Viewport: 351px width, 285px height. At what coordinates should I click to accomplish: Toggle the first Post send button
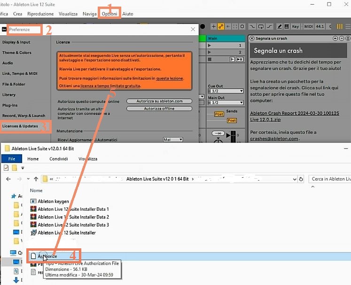[219, 114]
